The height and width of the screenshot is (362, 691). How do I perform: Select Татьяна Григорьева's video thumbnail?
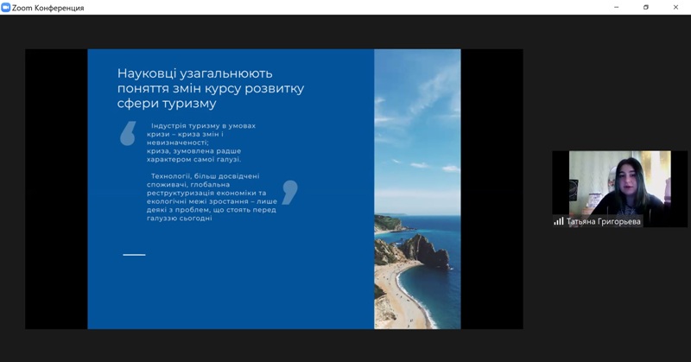(x=619, y=181)
